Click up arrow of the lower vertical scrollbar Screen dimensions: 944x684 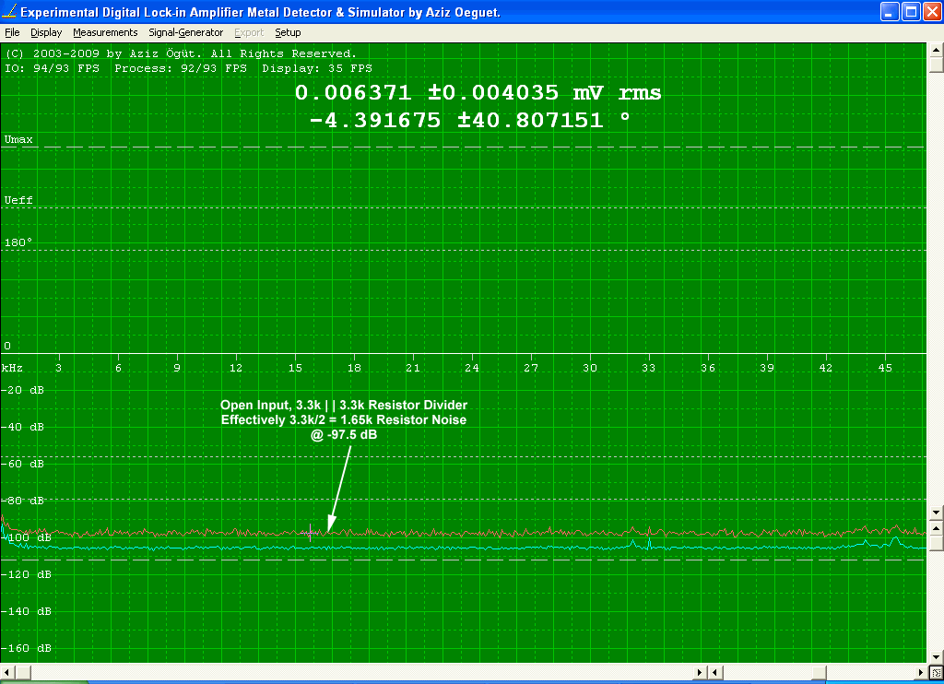coord(936,526)
